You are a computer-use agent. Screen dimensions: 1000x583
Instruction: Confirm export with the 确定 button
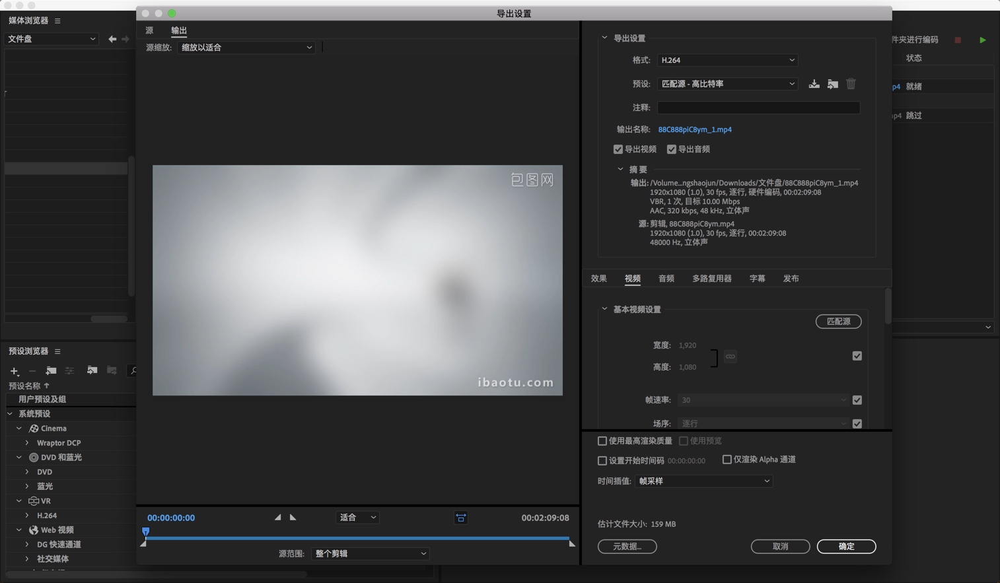(x=846, y=546)
